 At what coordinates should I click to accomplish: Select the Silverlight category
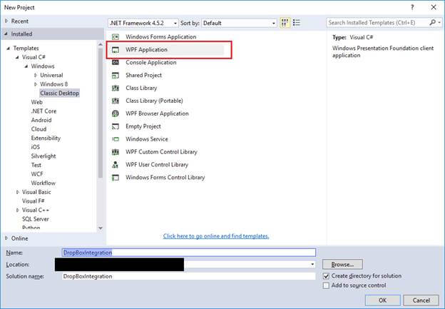pyautogui.click(x=44, y=156)
